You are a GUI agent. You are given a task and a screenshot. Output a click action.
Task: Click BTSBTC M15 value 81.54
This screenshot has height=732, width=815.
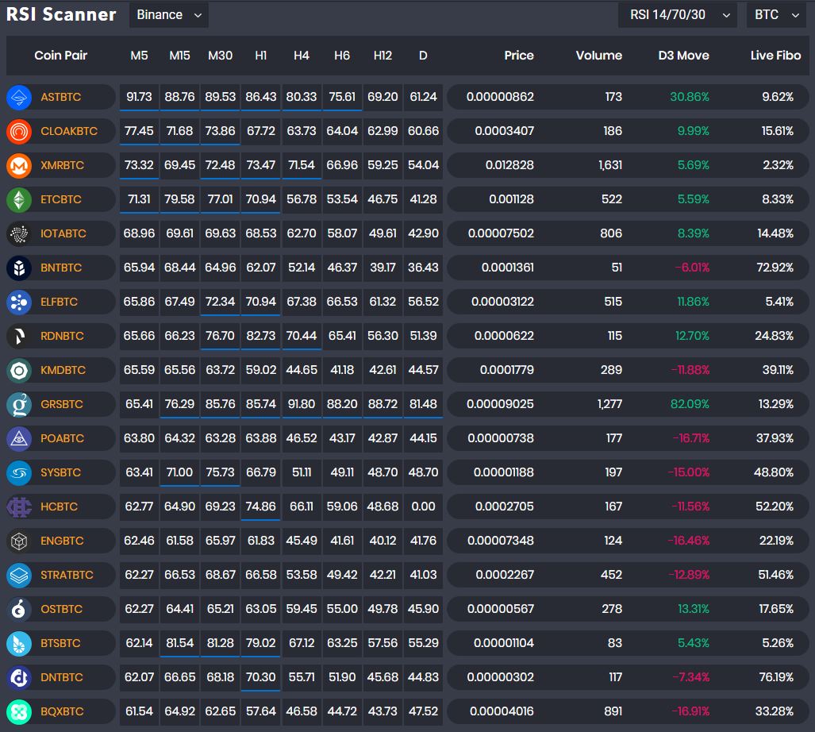click(180, 644)
